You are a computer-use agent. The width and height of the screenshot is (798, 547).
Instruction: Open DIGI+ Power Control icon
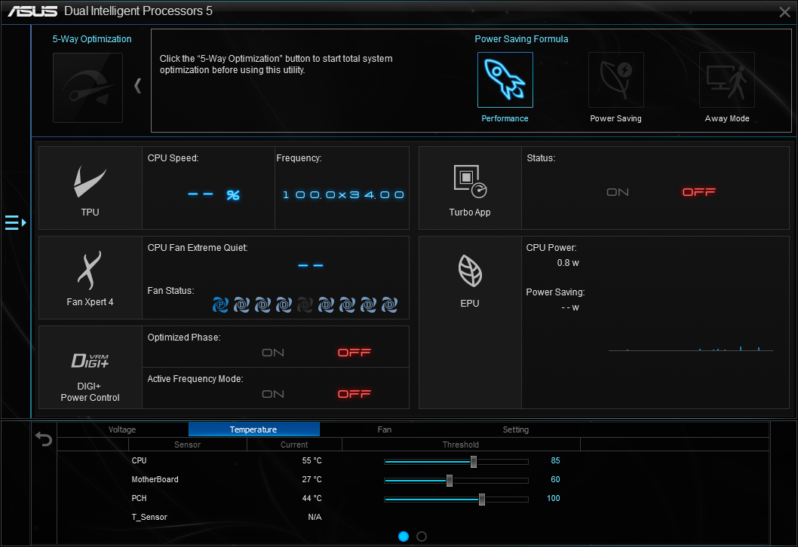(x=90, y=360)
